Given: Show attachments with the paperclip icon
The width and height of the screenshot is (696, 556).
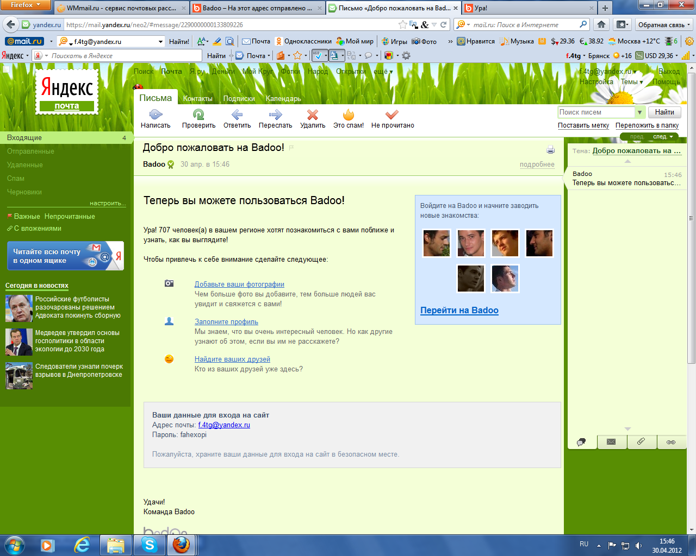Looking at the screenshot, I should coord(641,441).
